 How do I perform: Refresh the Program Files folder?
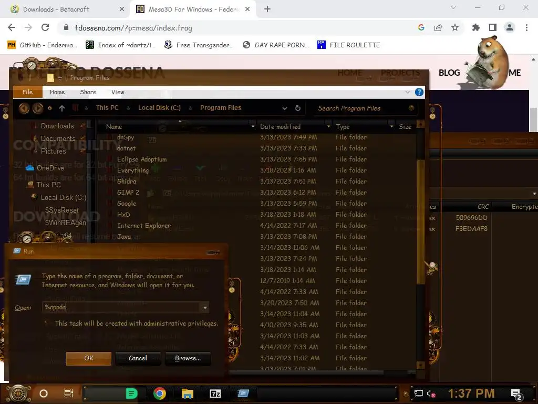[x=298, y=108]
